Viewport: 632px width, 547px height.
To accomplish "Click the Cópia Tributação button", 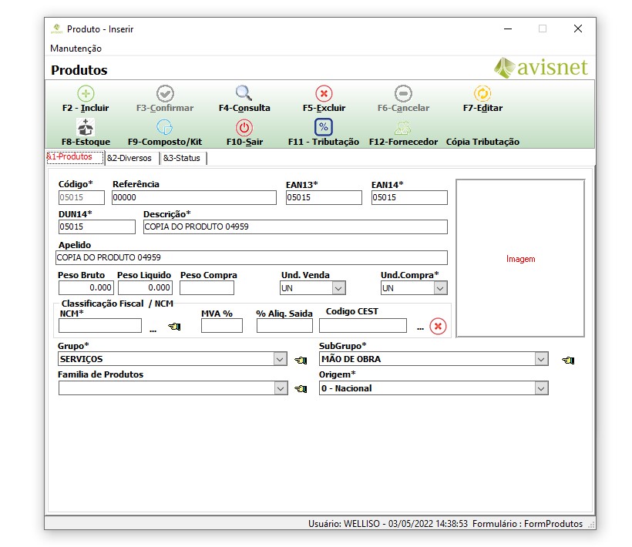I will tap(482, 142).
